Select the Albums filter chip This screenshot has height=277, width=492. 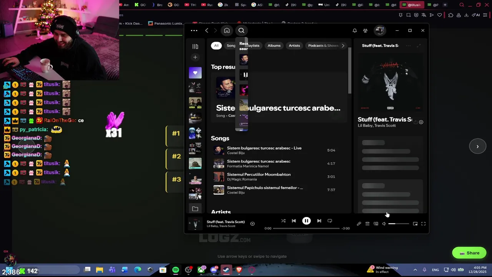274,45
